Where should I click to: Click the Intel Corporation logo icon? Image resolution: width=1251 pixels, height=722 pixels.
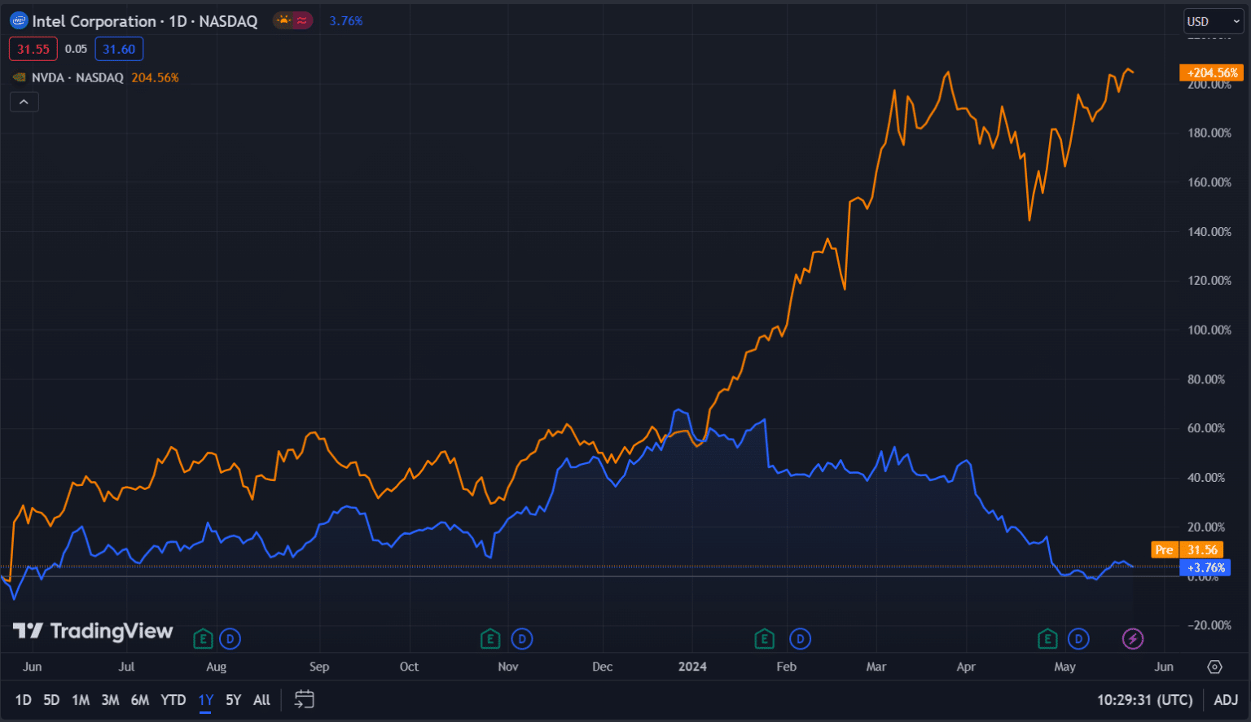pos(19,21)
